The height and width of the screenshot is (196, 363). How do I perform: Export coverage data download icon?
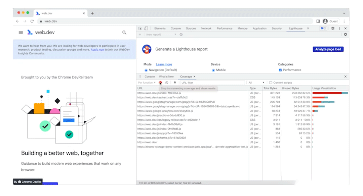pyautogui.click(x=175, y=83)
